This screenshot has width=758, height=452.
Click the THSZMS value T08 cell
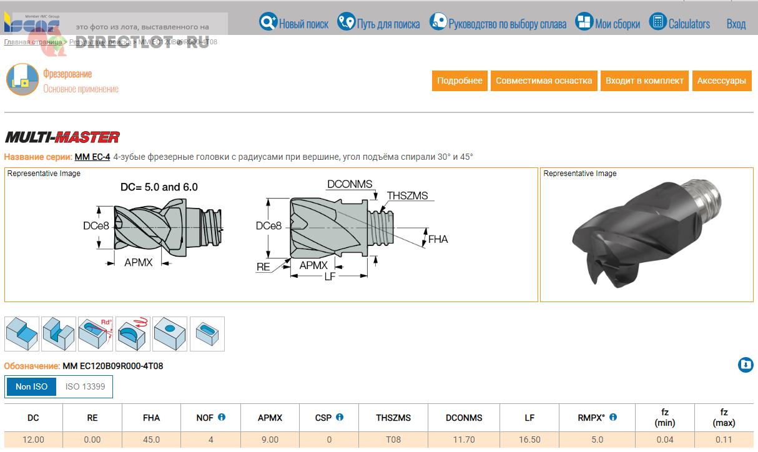click(393, 440)
